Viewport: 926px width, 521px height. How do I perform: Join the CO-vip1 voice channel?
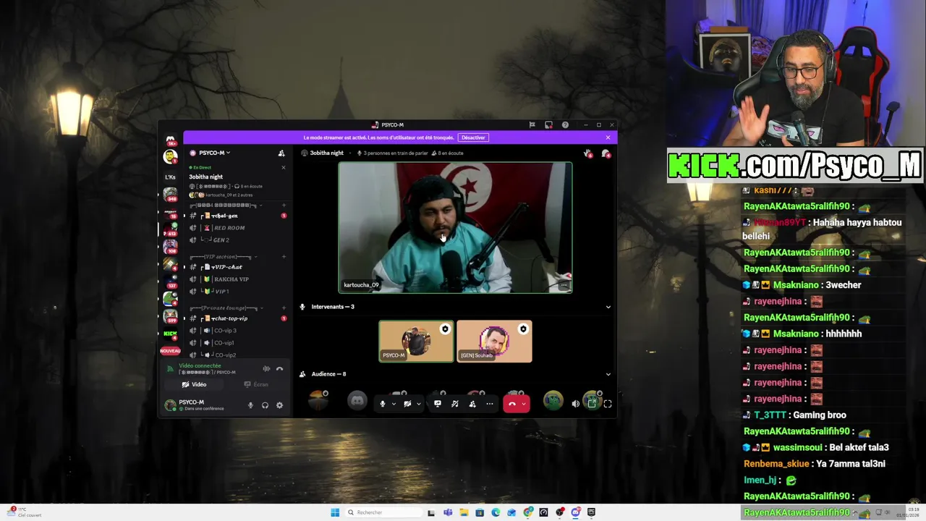point(239,343)
